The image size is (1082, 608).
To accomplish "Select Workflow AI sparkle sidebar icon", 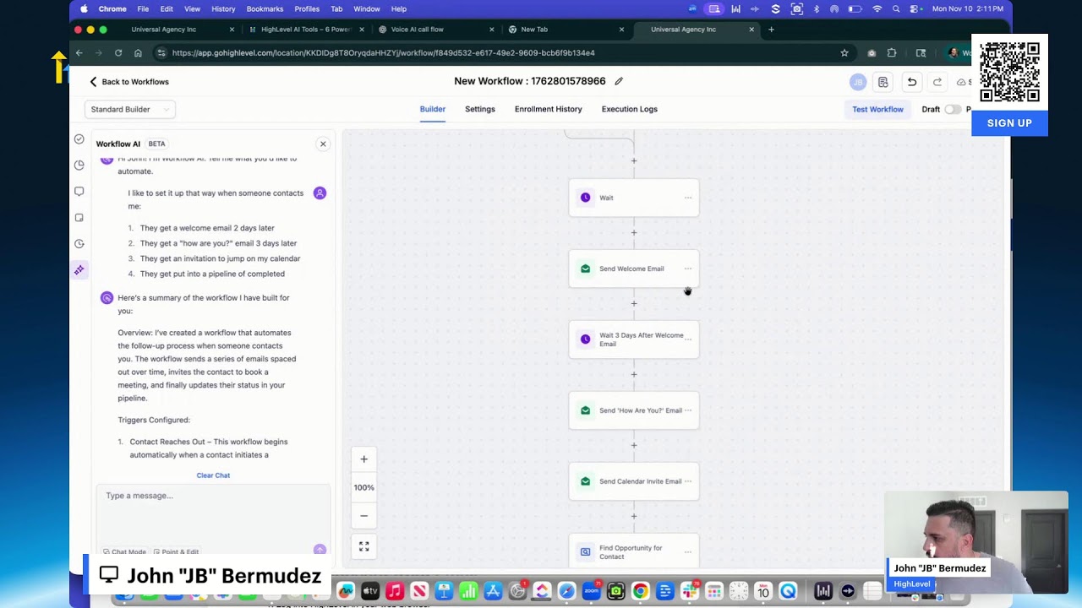I will [x=79, y=269].
